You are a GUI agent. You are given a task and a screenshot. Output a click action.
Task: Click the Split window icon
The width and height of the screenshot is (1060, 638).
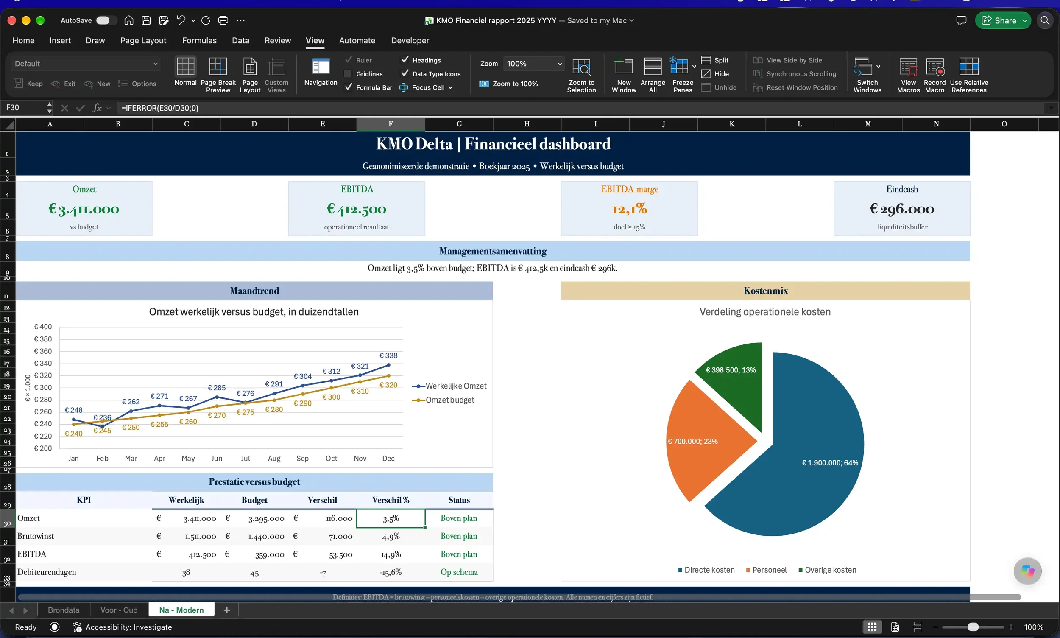click(715, 60)
